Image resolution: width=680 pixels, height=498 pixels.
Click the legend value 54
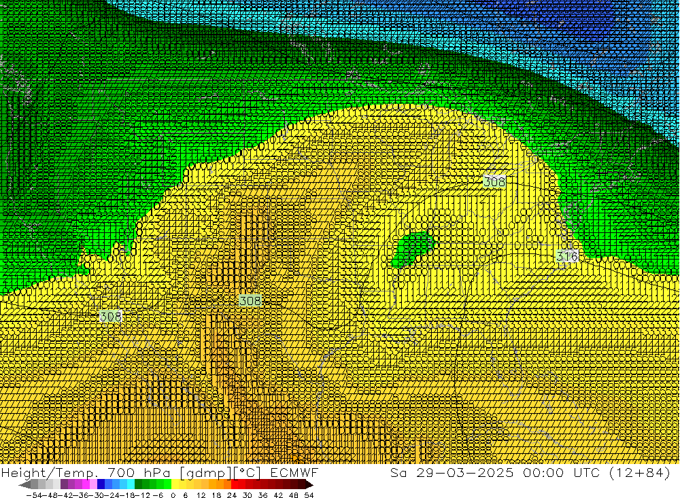(309, 495)
